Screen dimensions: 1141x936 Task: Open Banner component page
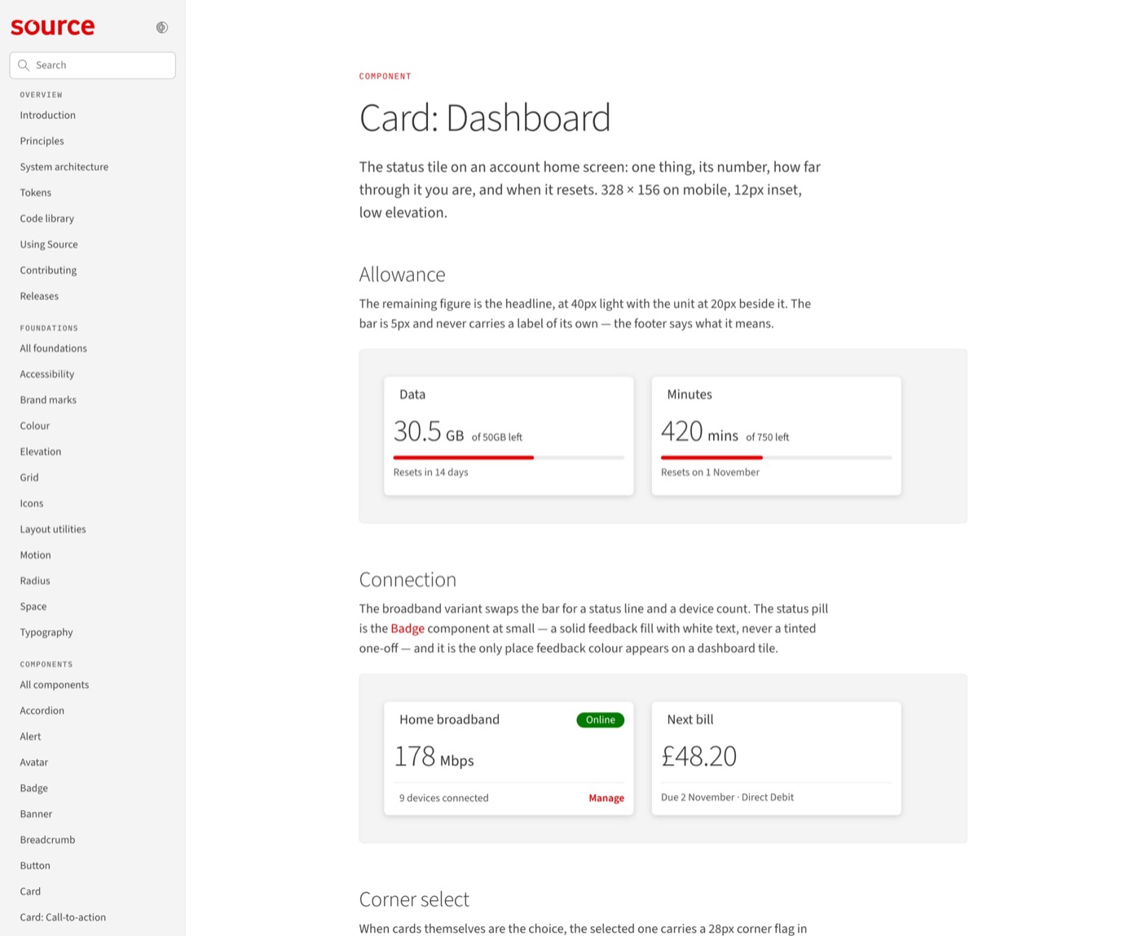point(37,815)
